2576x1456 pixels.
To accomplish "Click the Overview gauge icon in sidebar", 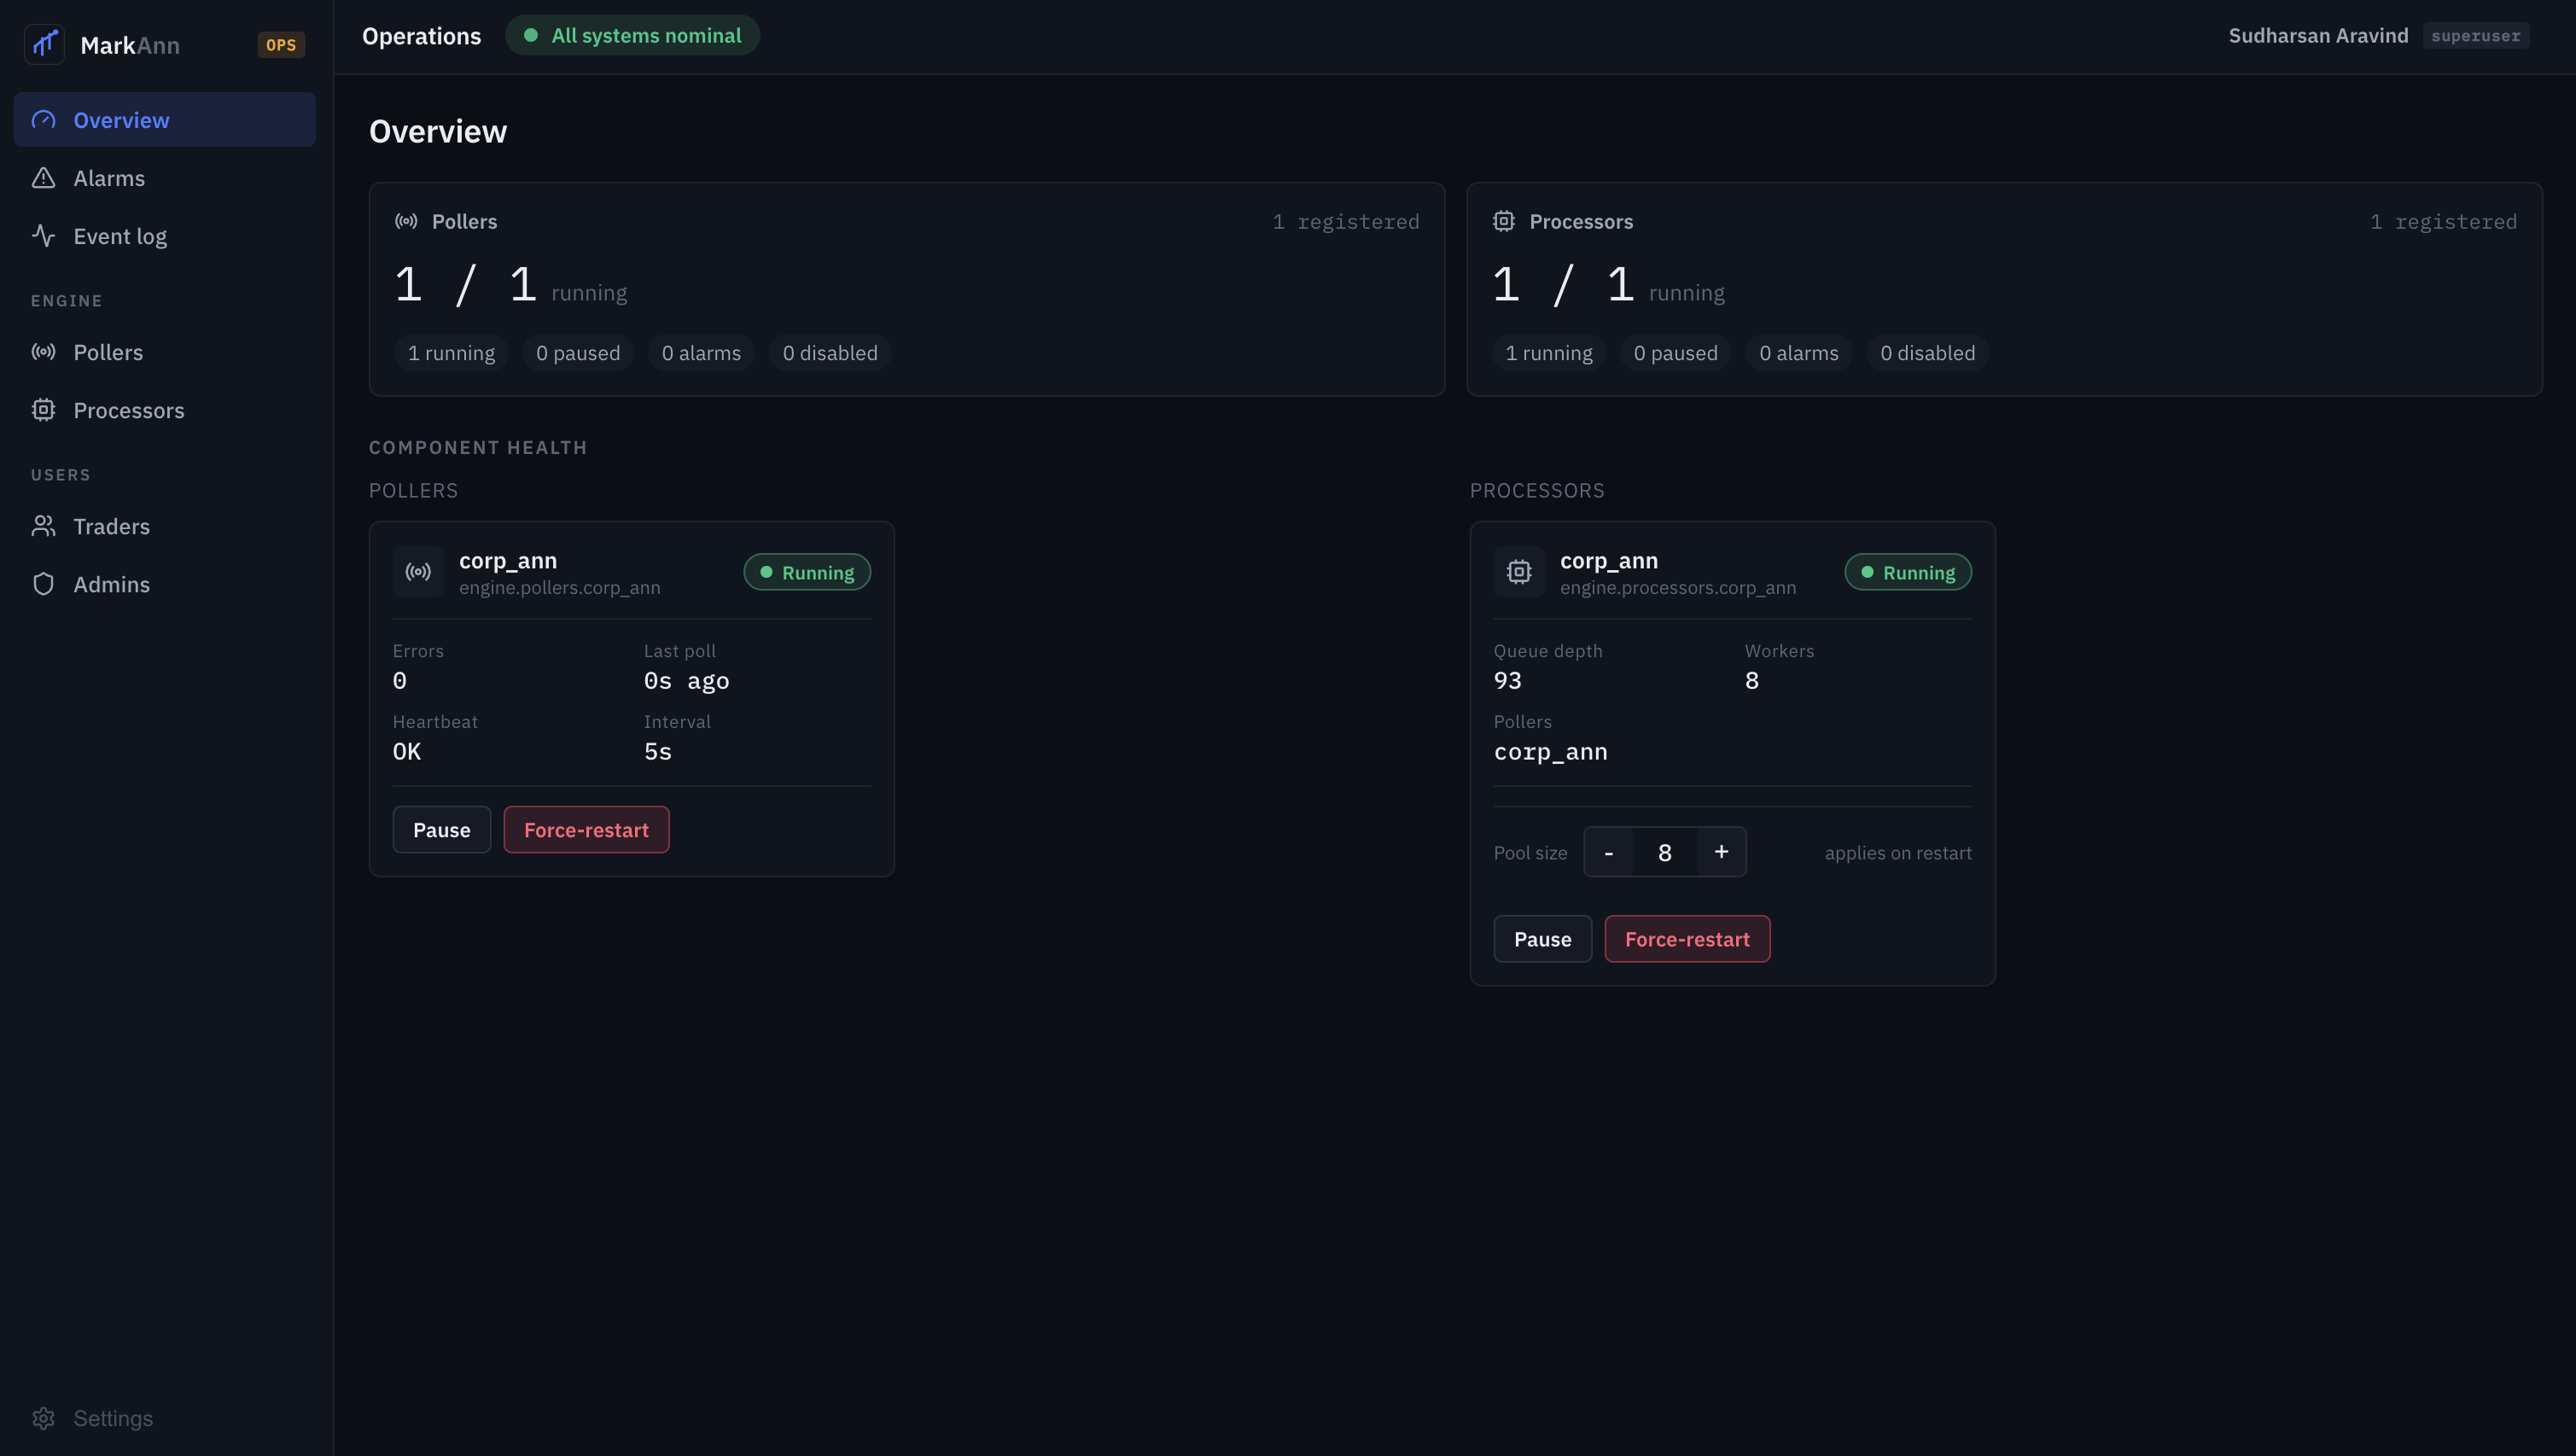I will [x=44, y=120].
